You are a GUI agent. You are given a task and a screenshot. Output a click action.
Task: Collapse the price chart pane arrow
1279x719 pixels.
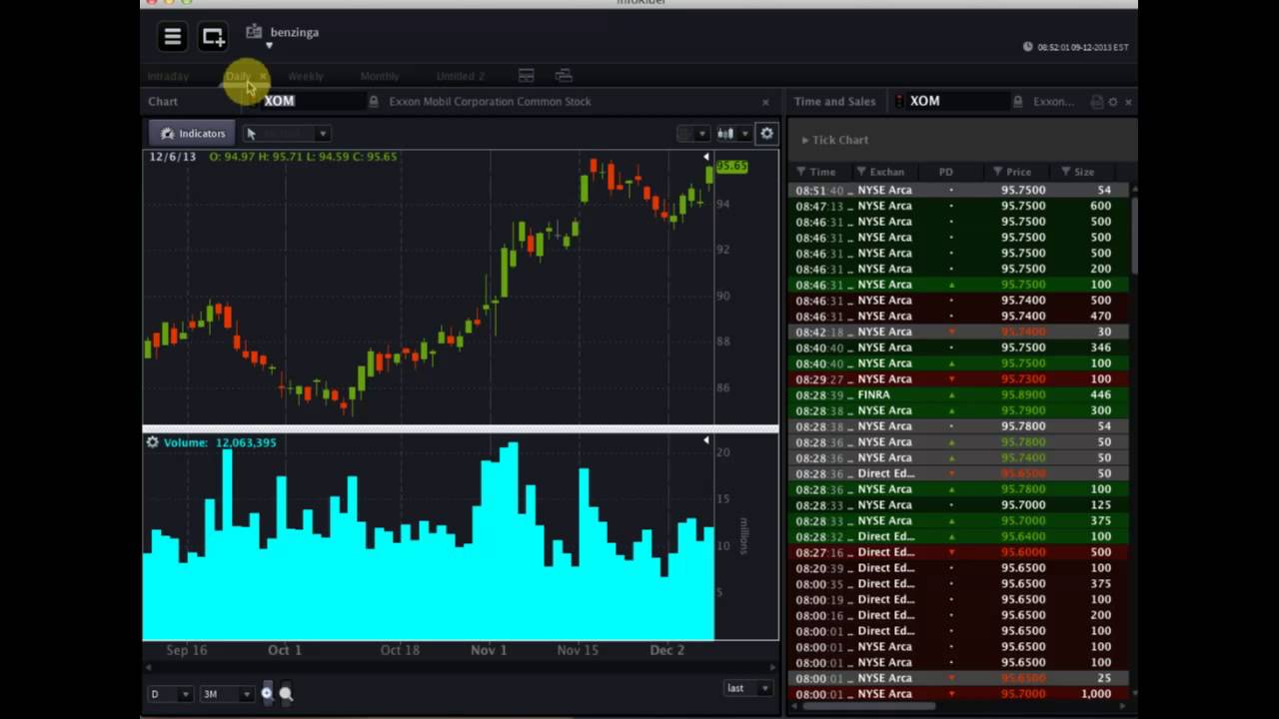pyautogui.click(x=706, y=158)
